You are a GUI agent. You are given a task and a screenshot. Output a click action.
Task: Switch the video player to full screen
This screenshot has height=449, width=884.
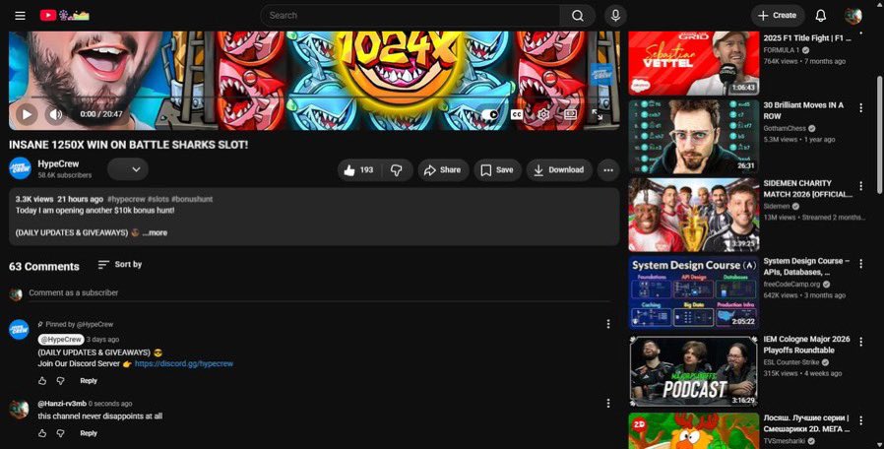(x=597, y=114)
